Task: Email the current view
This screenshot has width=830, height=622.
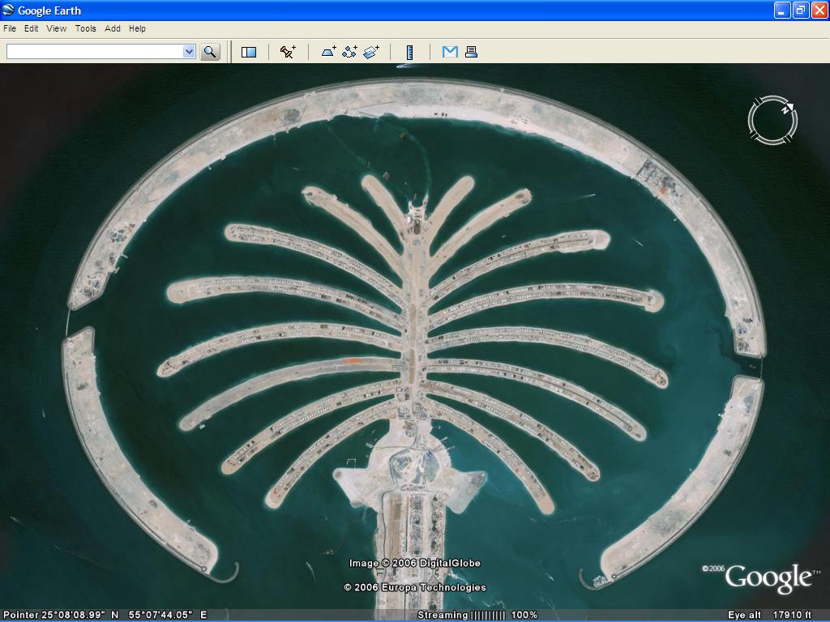Action: coord(450,52)
